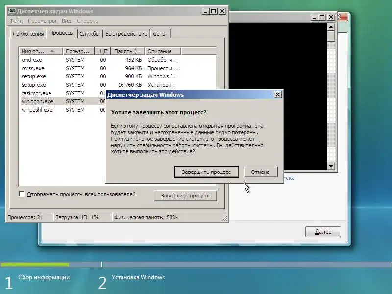Screen dimensions: 392x294
Task: Select the winlogon.exe process row
Action: [x=63, y=101]
